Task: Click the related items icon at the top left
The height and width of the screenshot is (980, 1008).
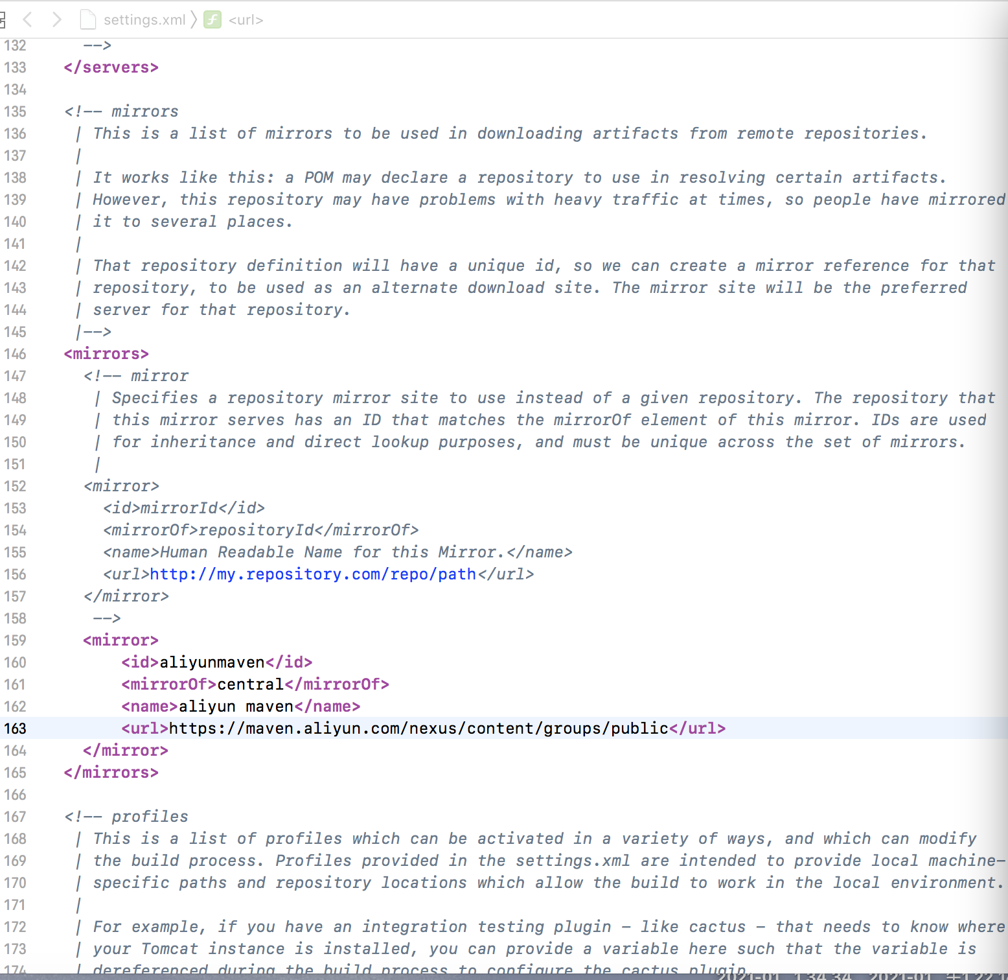Action: (x=3, y=19)
